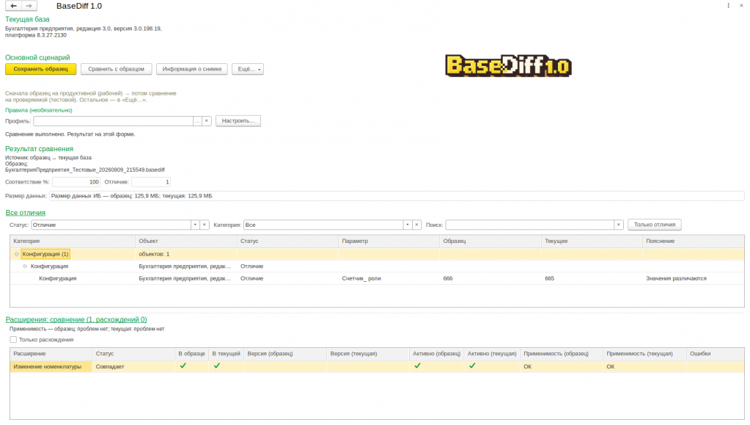Expand the Статус filter dropdown arrow
The width and height of the screenshot is (750, 425).
click(x=195, y=225)
